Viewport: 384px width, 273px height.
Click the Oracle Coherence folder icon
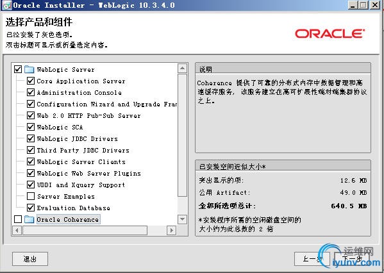[x=29, y=219]
